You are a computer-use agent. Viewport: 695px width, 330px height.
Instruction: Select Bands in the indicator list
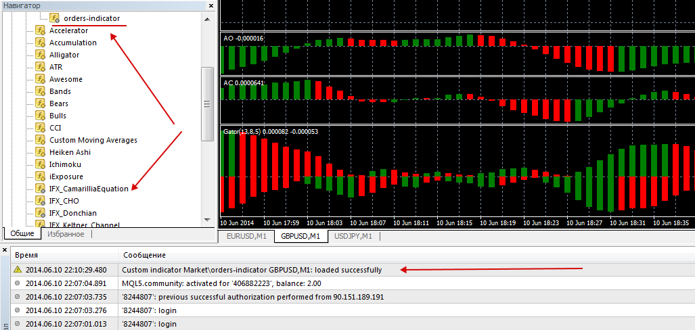click(60, 91)
